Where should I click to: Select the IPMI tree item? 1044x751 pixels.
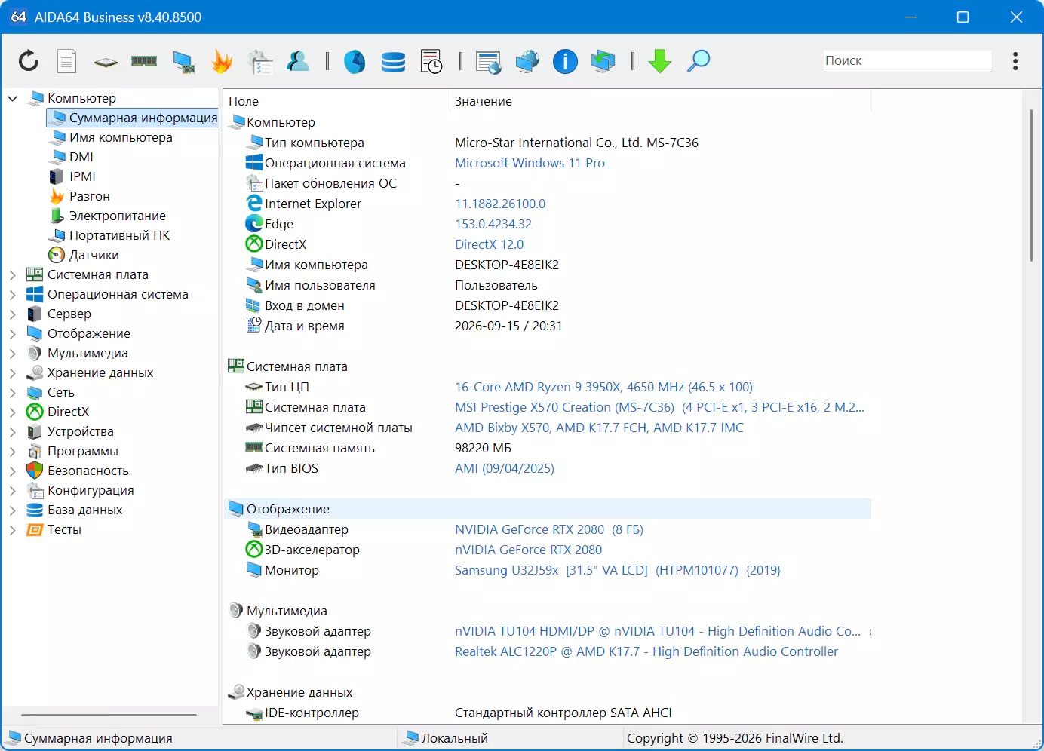[x=82, y=176]
